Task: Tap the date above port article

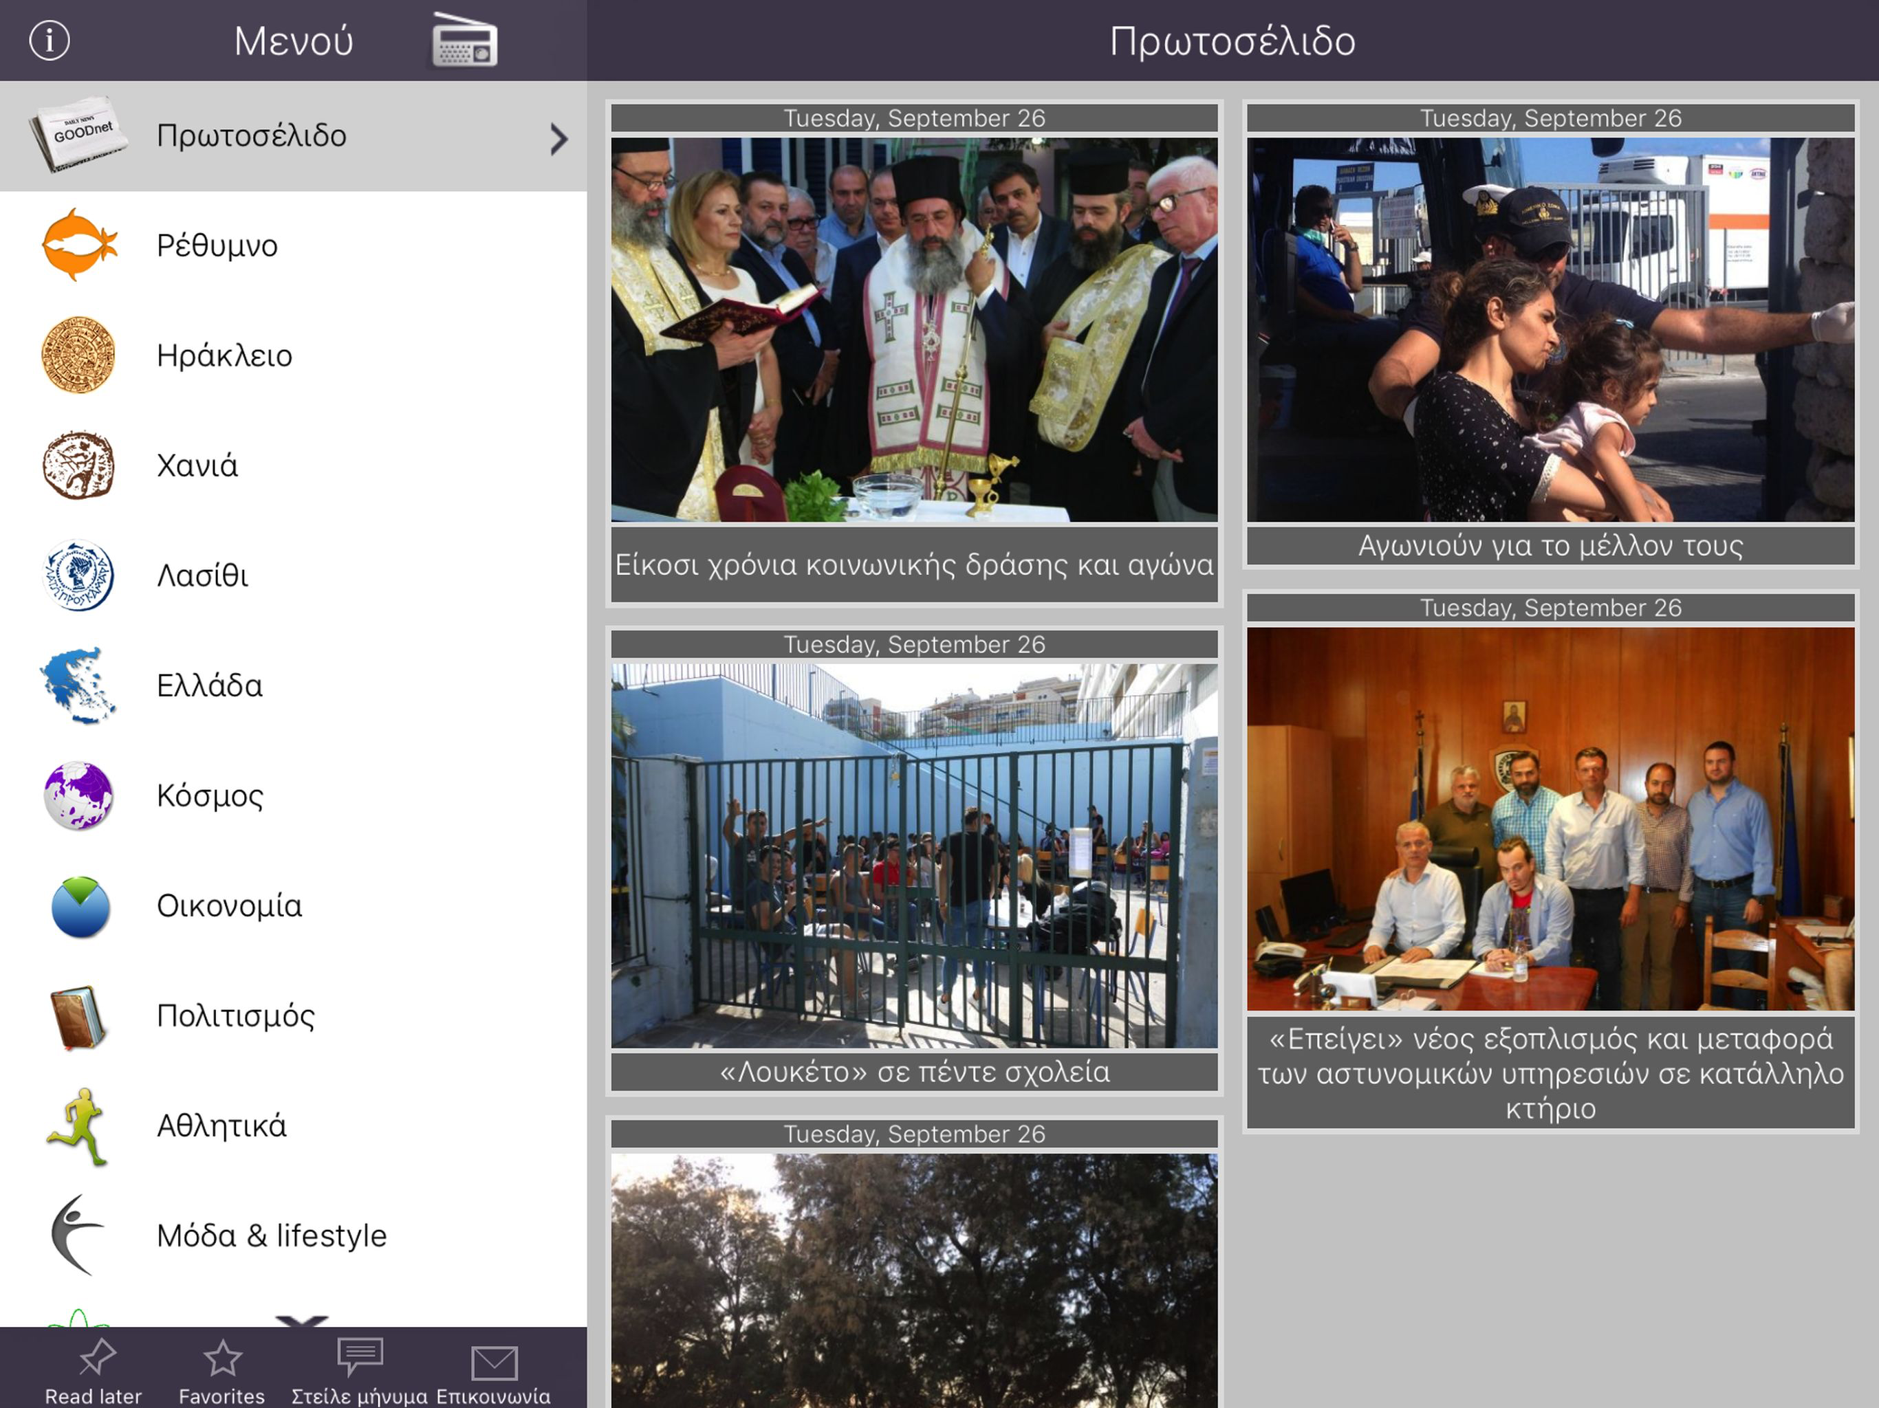Action: click(1550, 118)
